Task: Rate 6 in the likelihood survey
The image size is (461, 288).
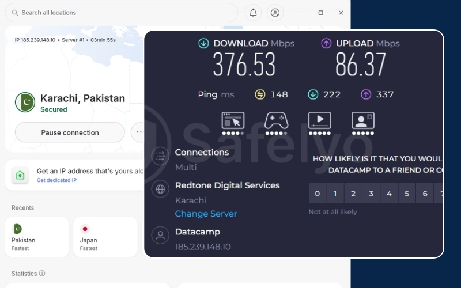Action: tap(425, 194)
